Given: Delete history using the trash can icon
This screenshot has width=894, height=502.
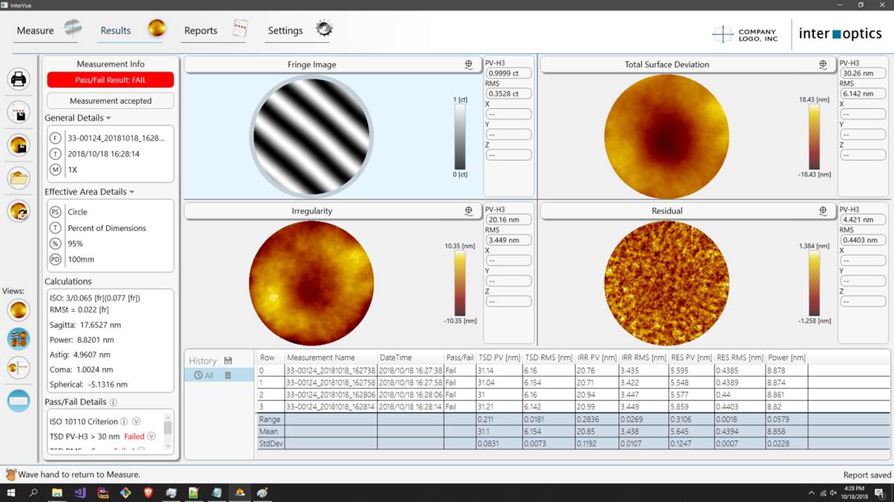Looking at the screenshot, I should 228,375.
